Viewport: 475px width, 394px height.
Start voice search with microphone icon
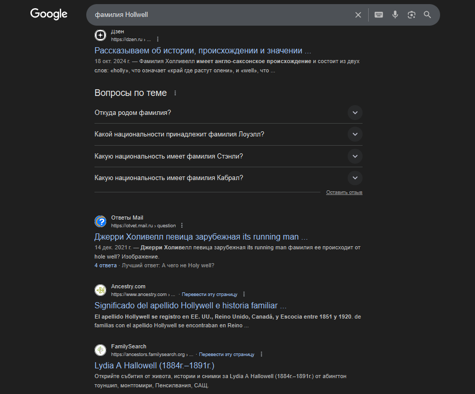pyautogui.click(x=395, y=15)
